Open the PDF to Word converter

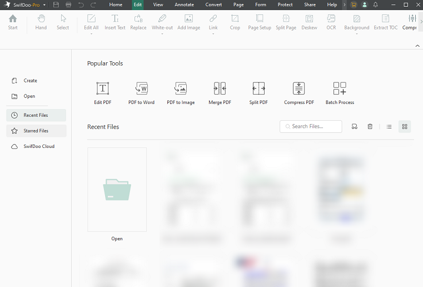pyautogui.click(x=141, y=93)
